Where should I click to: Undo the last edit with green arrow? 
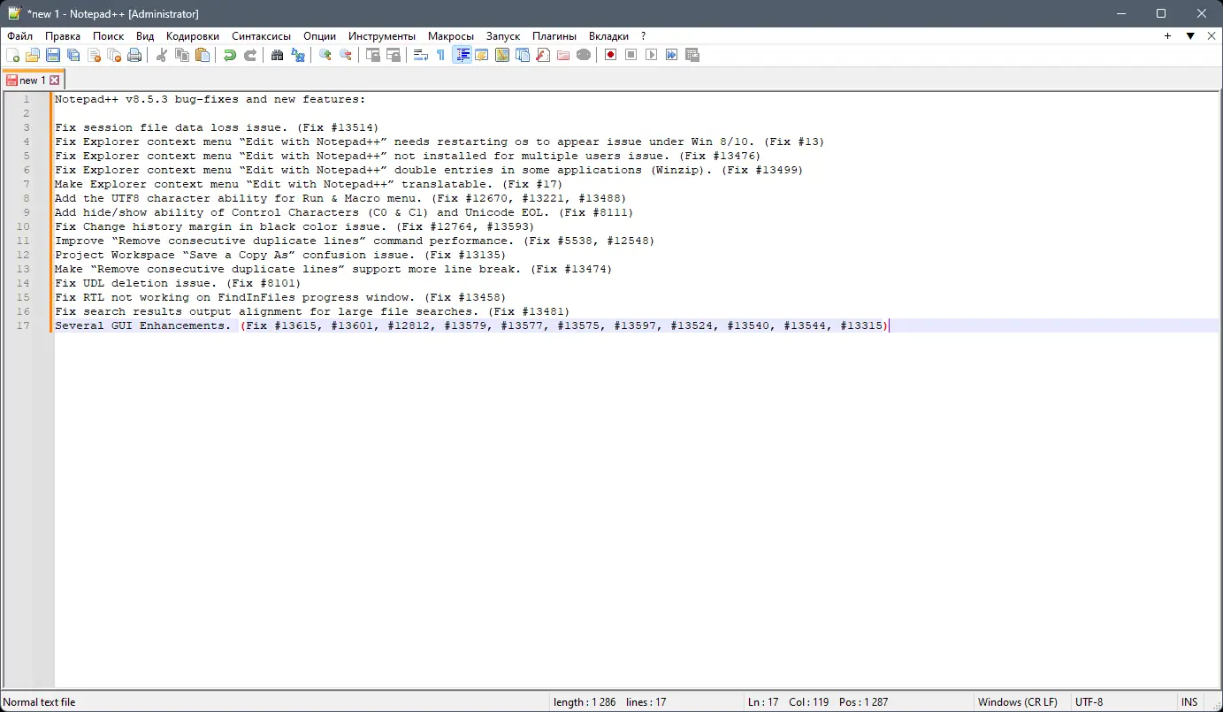tap(230, 55)
